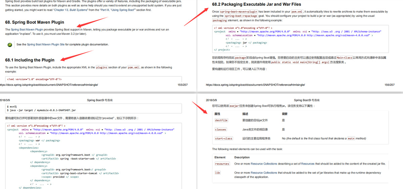Select the inline code "plugins"

coord(102,67)
